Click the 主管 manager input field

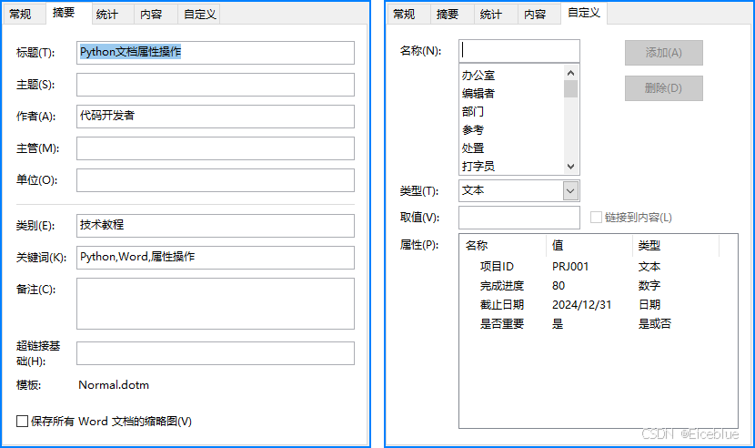[x=216, y=148]
